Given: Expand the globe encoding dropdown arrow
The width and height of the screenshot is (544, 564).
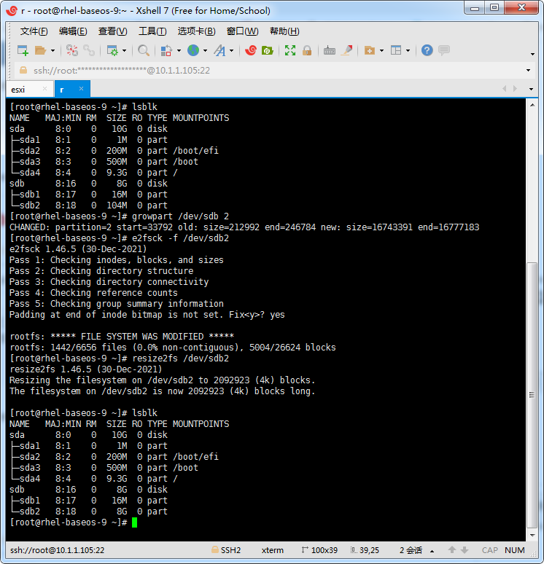Looking at the screenshot, I should click(205, 51).
